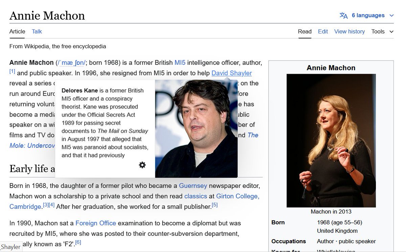Follow the David Shayler link
Screen dimensions: 406x252
232,73
